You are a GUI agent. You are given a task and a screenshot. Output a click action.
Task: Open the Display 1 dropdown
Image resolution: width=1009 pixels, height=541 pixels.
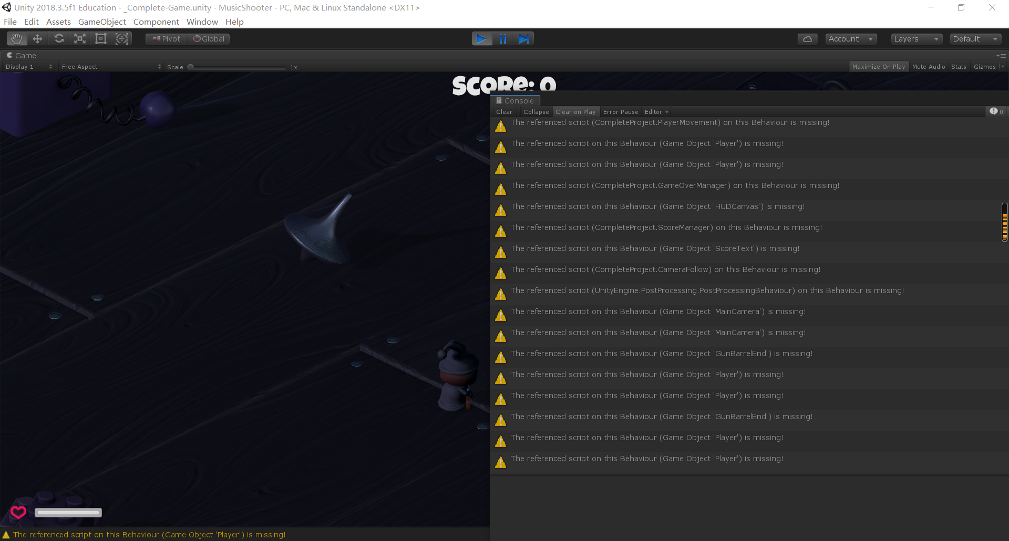29,67
